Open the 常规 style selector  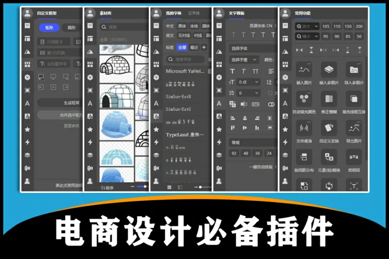point(253,142)
